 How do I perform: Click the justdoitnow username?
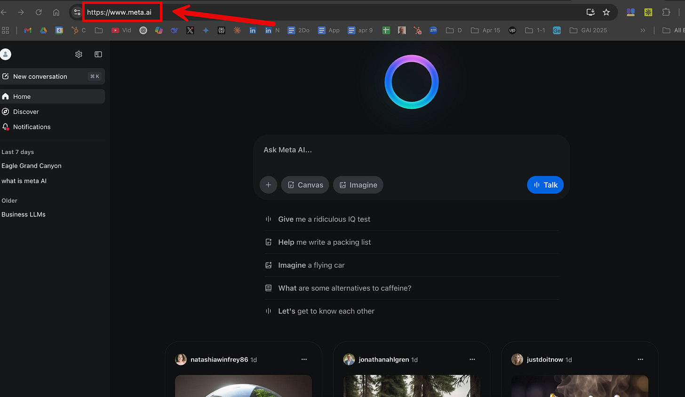(x=545, y=359)
